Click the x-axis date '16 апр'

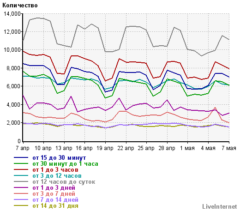coord(84,148)
